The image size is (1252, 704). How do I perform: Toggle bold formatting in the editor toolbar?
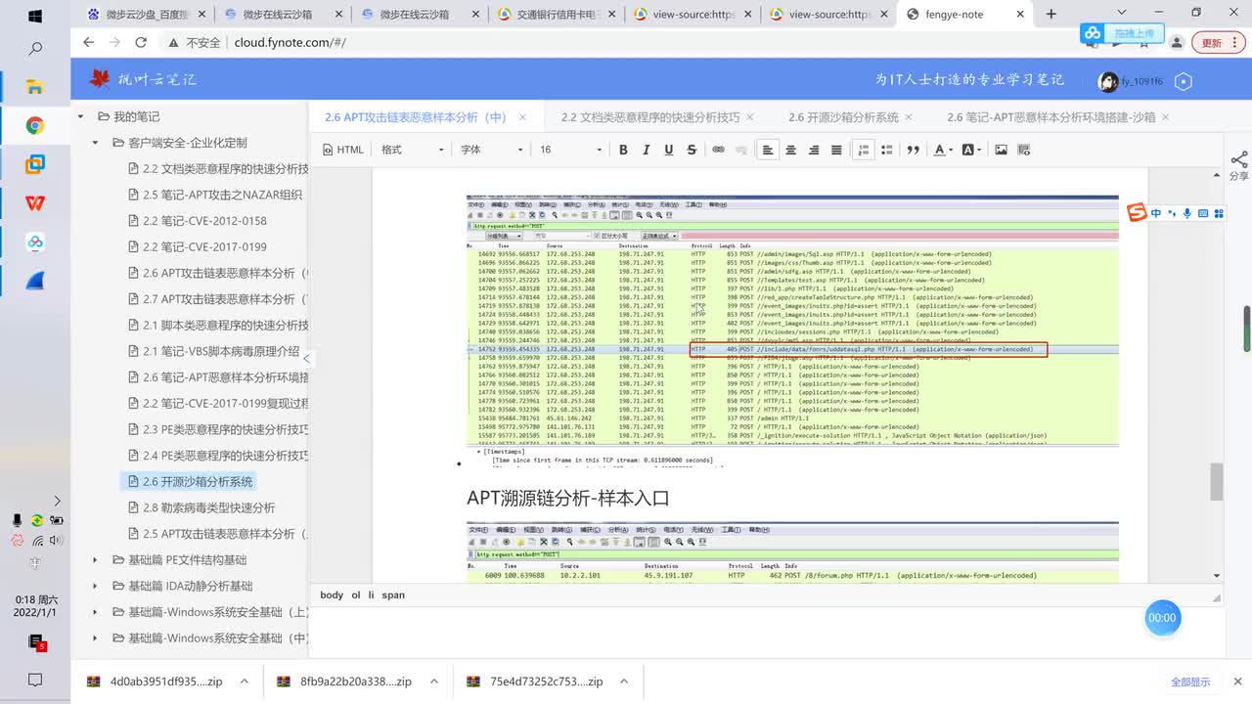(623, 150)
